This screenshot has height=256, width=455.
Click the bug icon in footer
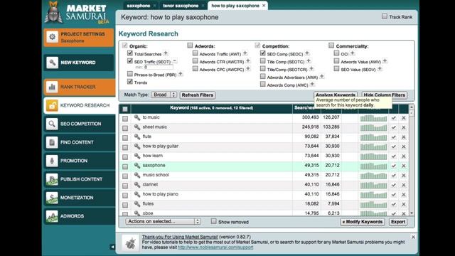tap(131, 243)
